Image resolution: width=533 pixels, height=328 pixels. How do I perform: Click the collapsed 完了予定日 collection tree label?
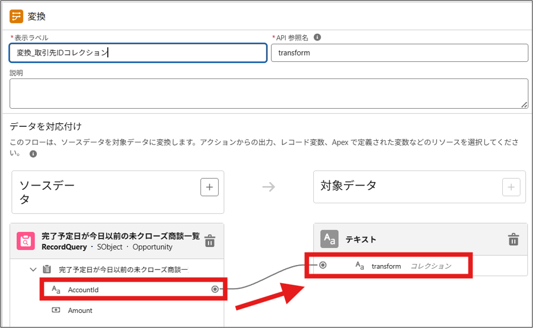click(123, 270)
